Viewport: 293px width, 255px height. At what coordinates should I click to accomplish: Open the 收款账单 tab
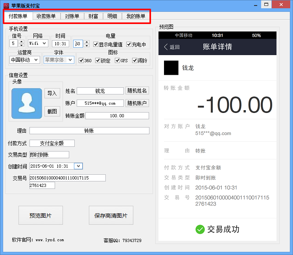46,16
